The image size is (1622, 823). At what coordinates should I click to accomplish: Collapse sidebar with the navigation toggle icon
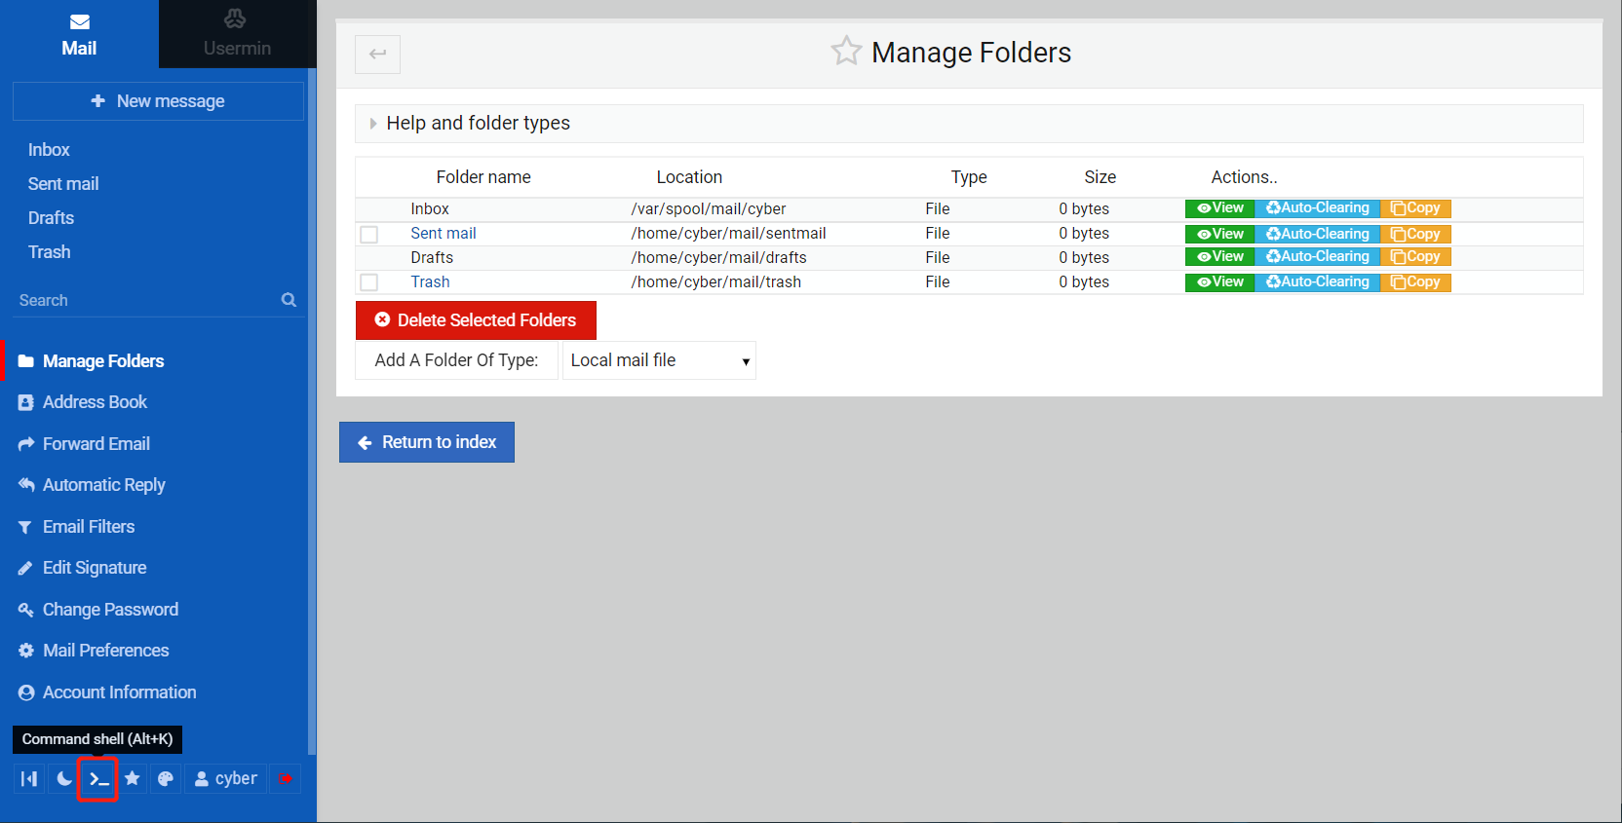coord(29,778)
